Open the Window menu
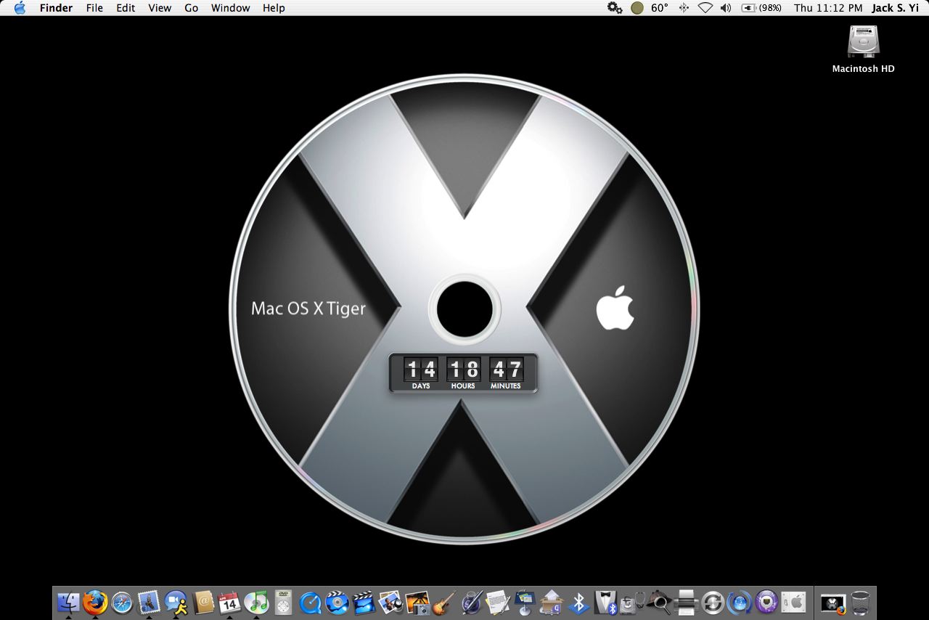929x620 pixels. click(230, 8)
